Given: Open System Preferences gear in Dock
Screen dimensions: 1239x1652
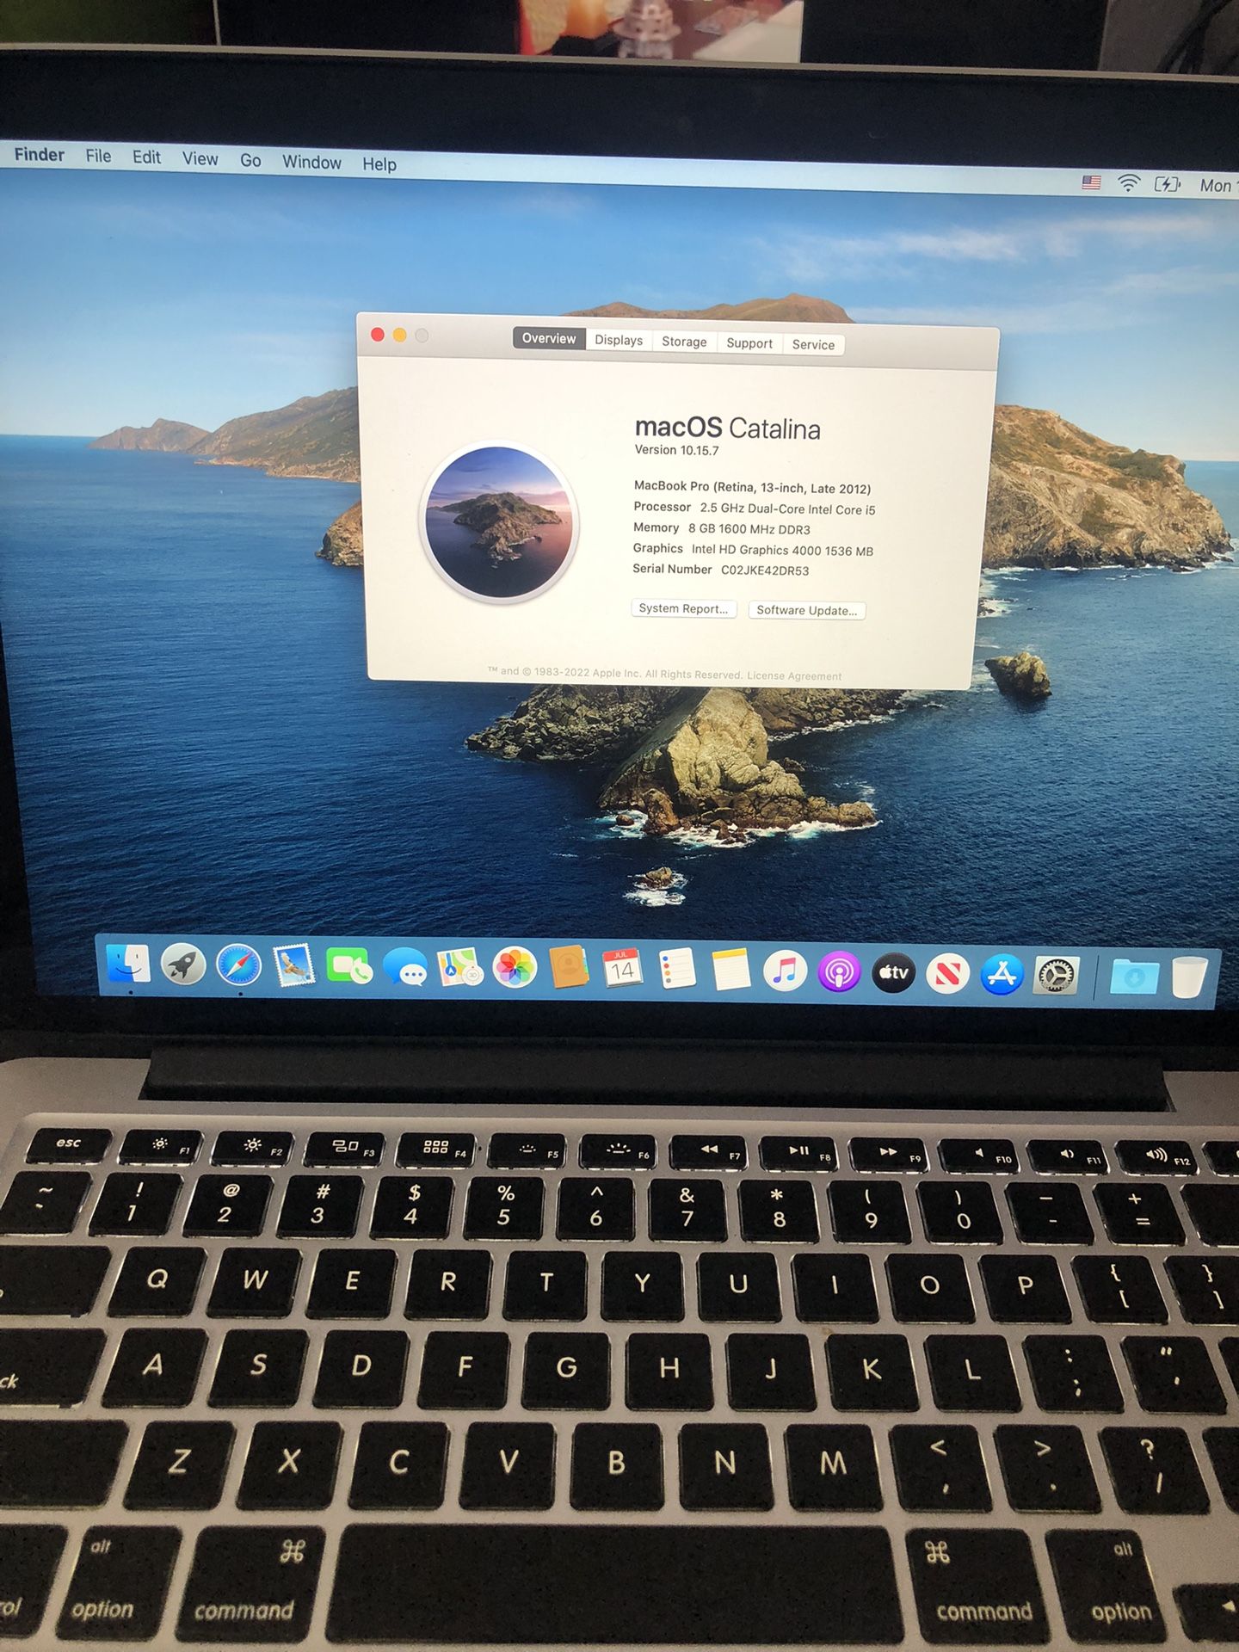Looking at the screenshot, I should 1055,976.
